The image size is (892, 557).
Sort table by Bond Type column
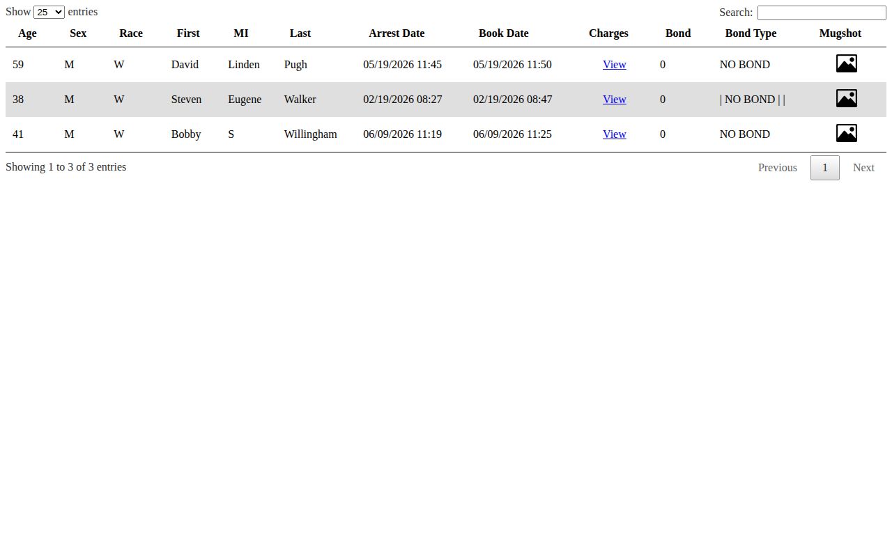tap(751, 33)
